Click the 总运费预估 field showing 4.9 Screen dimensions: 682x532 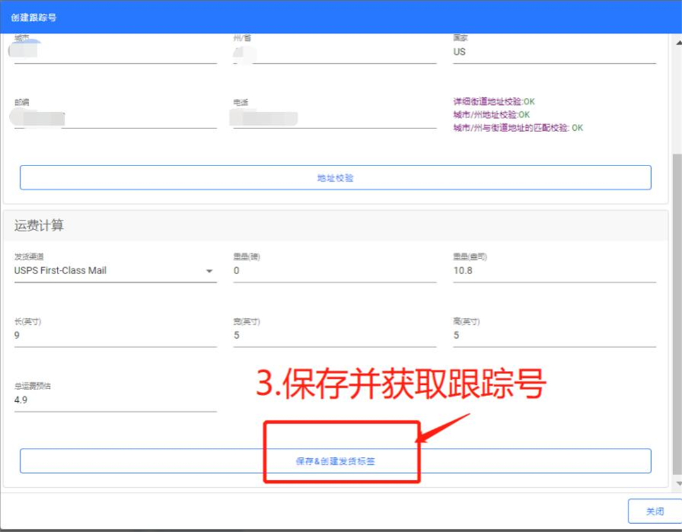coord(116,400)
